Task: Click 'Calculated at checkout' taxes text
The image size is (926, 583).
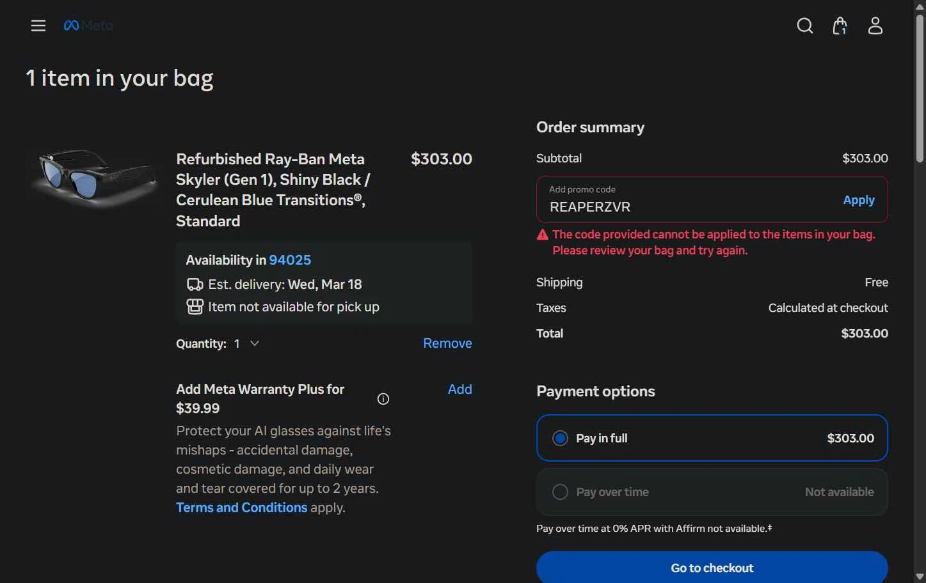Action: pos(827,308)
